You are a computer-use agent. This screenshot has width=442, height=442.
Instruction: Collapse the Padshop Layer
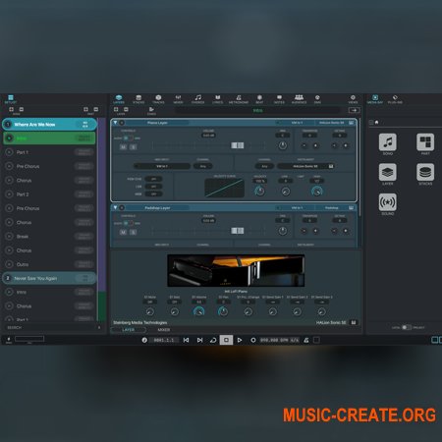[115, 207]
